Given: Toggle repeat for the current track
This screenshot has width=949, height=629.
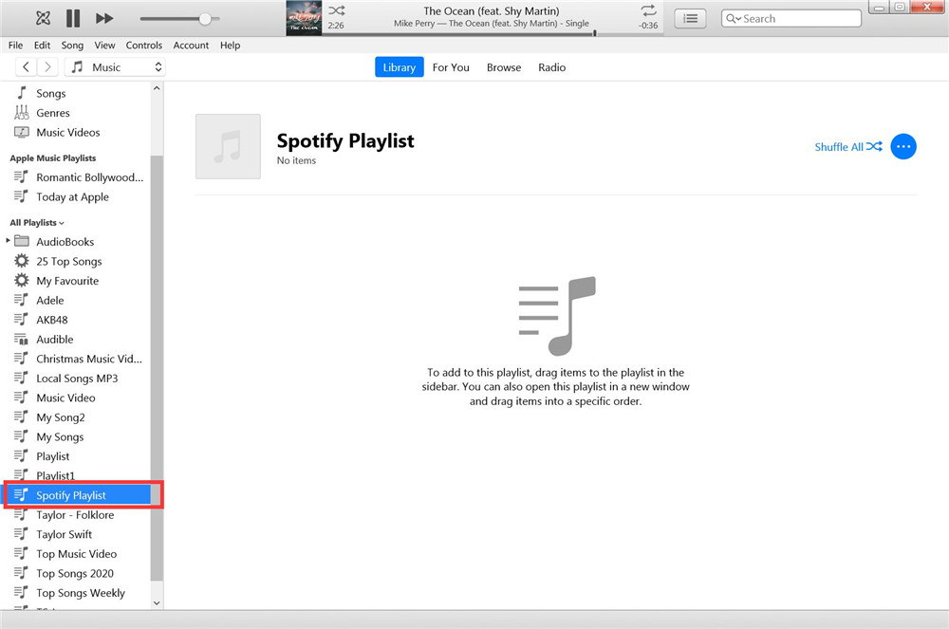Looking at the screenshot, I should coord(647,11).
